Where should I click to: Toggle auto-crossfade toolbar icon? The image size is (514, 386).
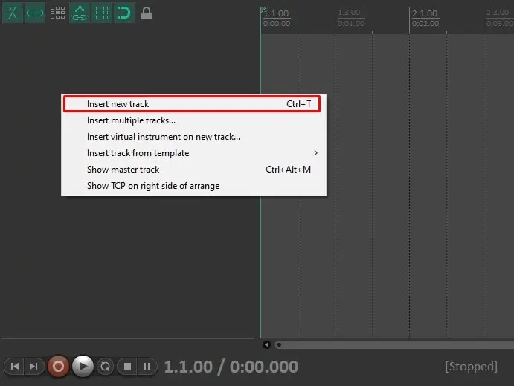13,13
